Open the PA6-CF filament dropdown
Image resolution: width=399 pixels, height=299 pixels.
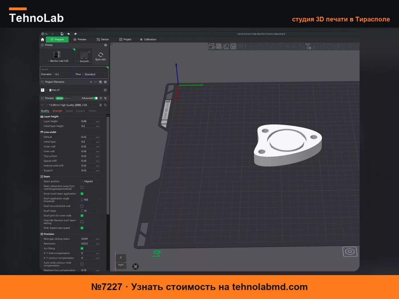coord(74,90)
